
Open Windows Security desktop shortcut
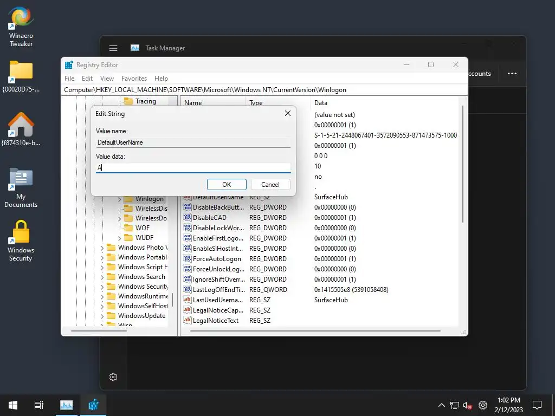(x=21, y=241)
